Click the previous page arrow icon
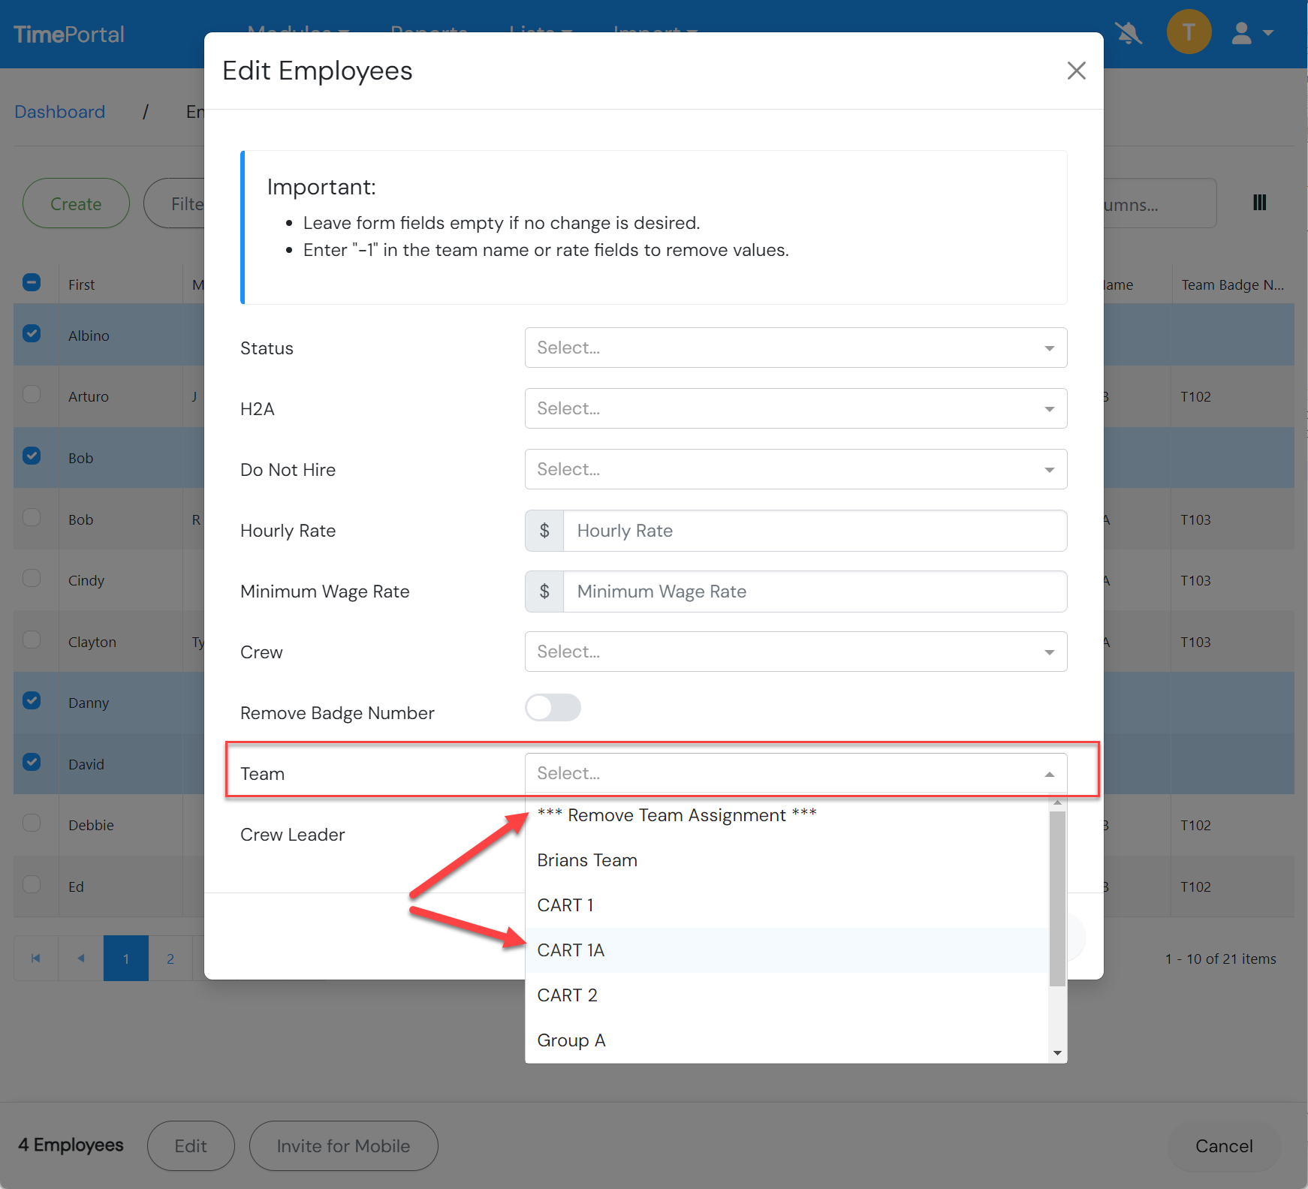 click(x=80, y=958)
